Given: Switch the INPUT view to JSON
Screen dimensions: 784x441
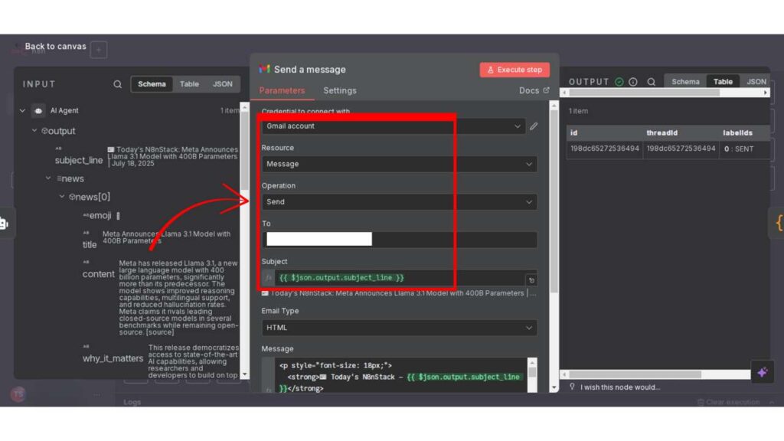Looking at the screenshot, I should pyautogui.click(x=222, y=84).
